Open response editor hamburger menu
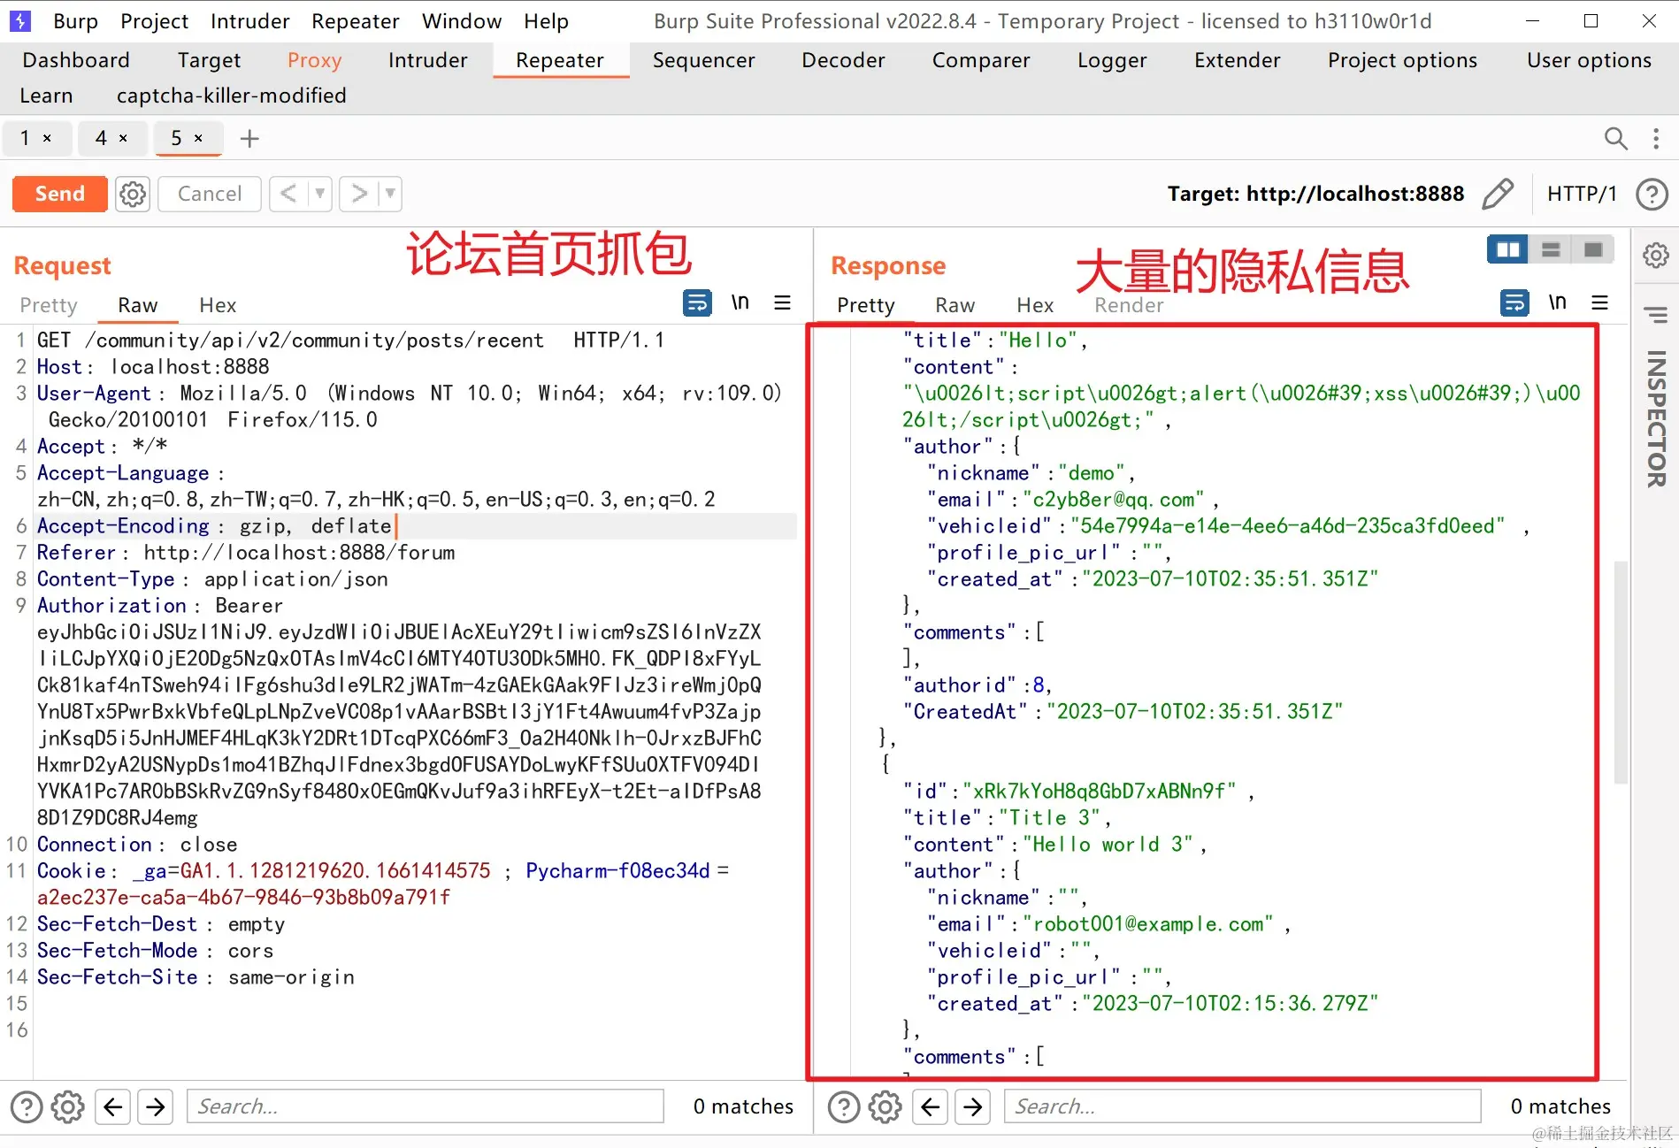This screenshot has height=1148, width=1679. tap(1600, 303)
